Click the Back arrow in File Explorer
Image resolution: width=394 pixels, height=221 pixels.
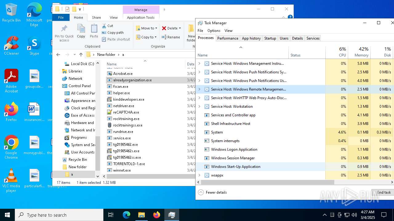point(58,55)
